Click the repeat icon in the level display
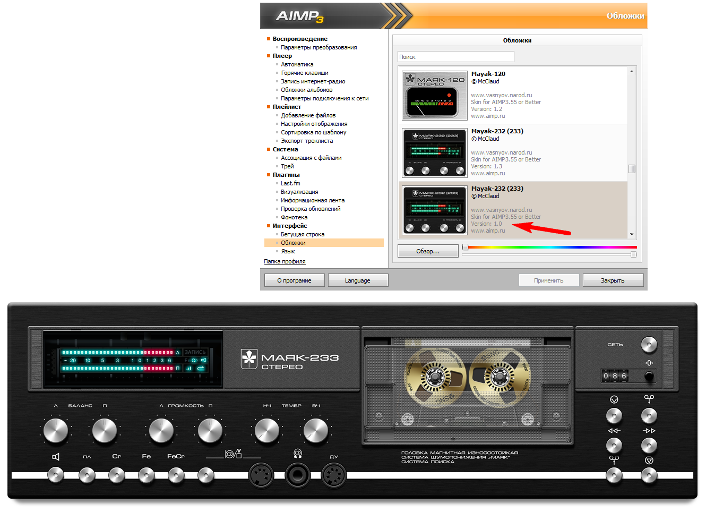The width and height of the screenshot is (706, 512). [x=201, y=368]
